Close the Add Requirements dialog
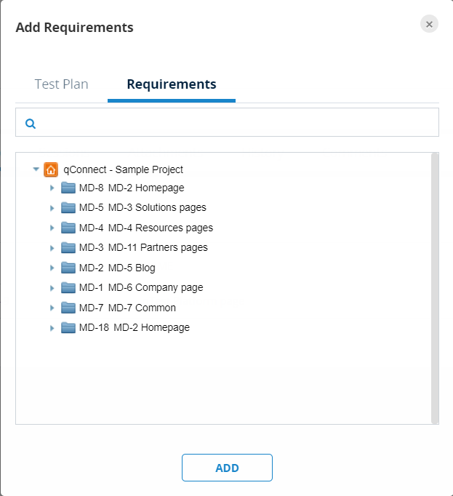Screen dimensions: 453x496 [x=429, y=24]
